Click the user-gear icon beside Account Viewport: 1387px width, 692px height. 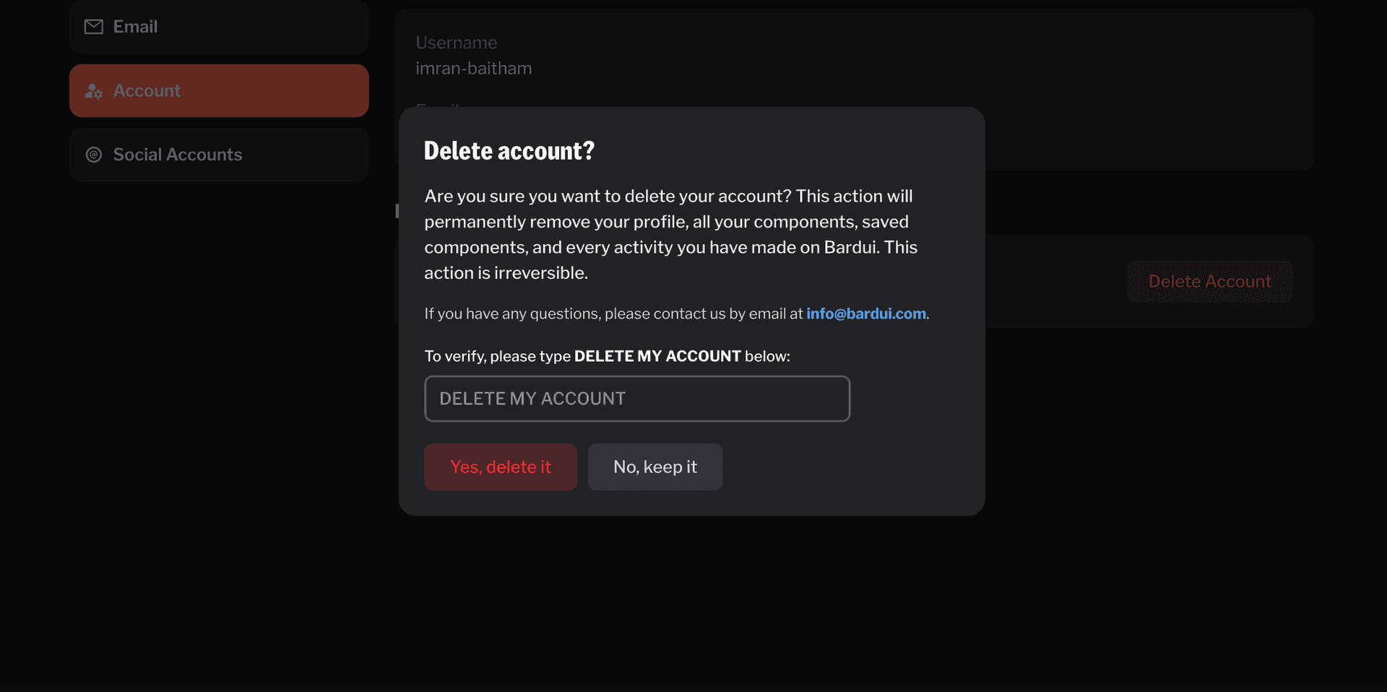click(x=94, y=91)
